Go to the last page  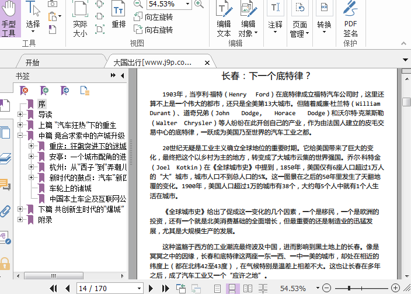point(166,289)
